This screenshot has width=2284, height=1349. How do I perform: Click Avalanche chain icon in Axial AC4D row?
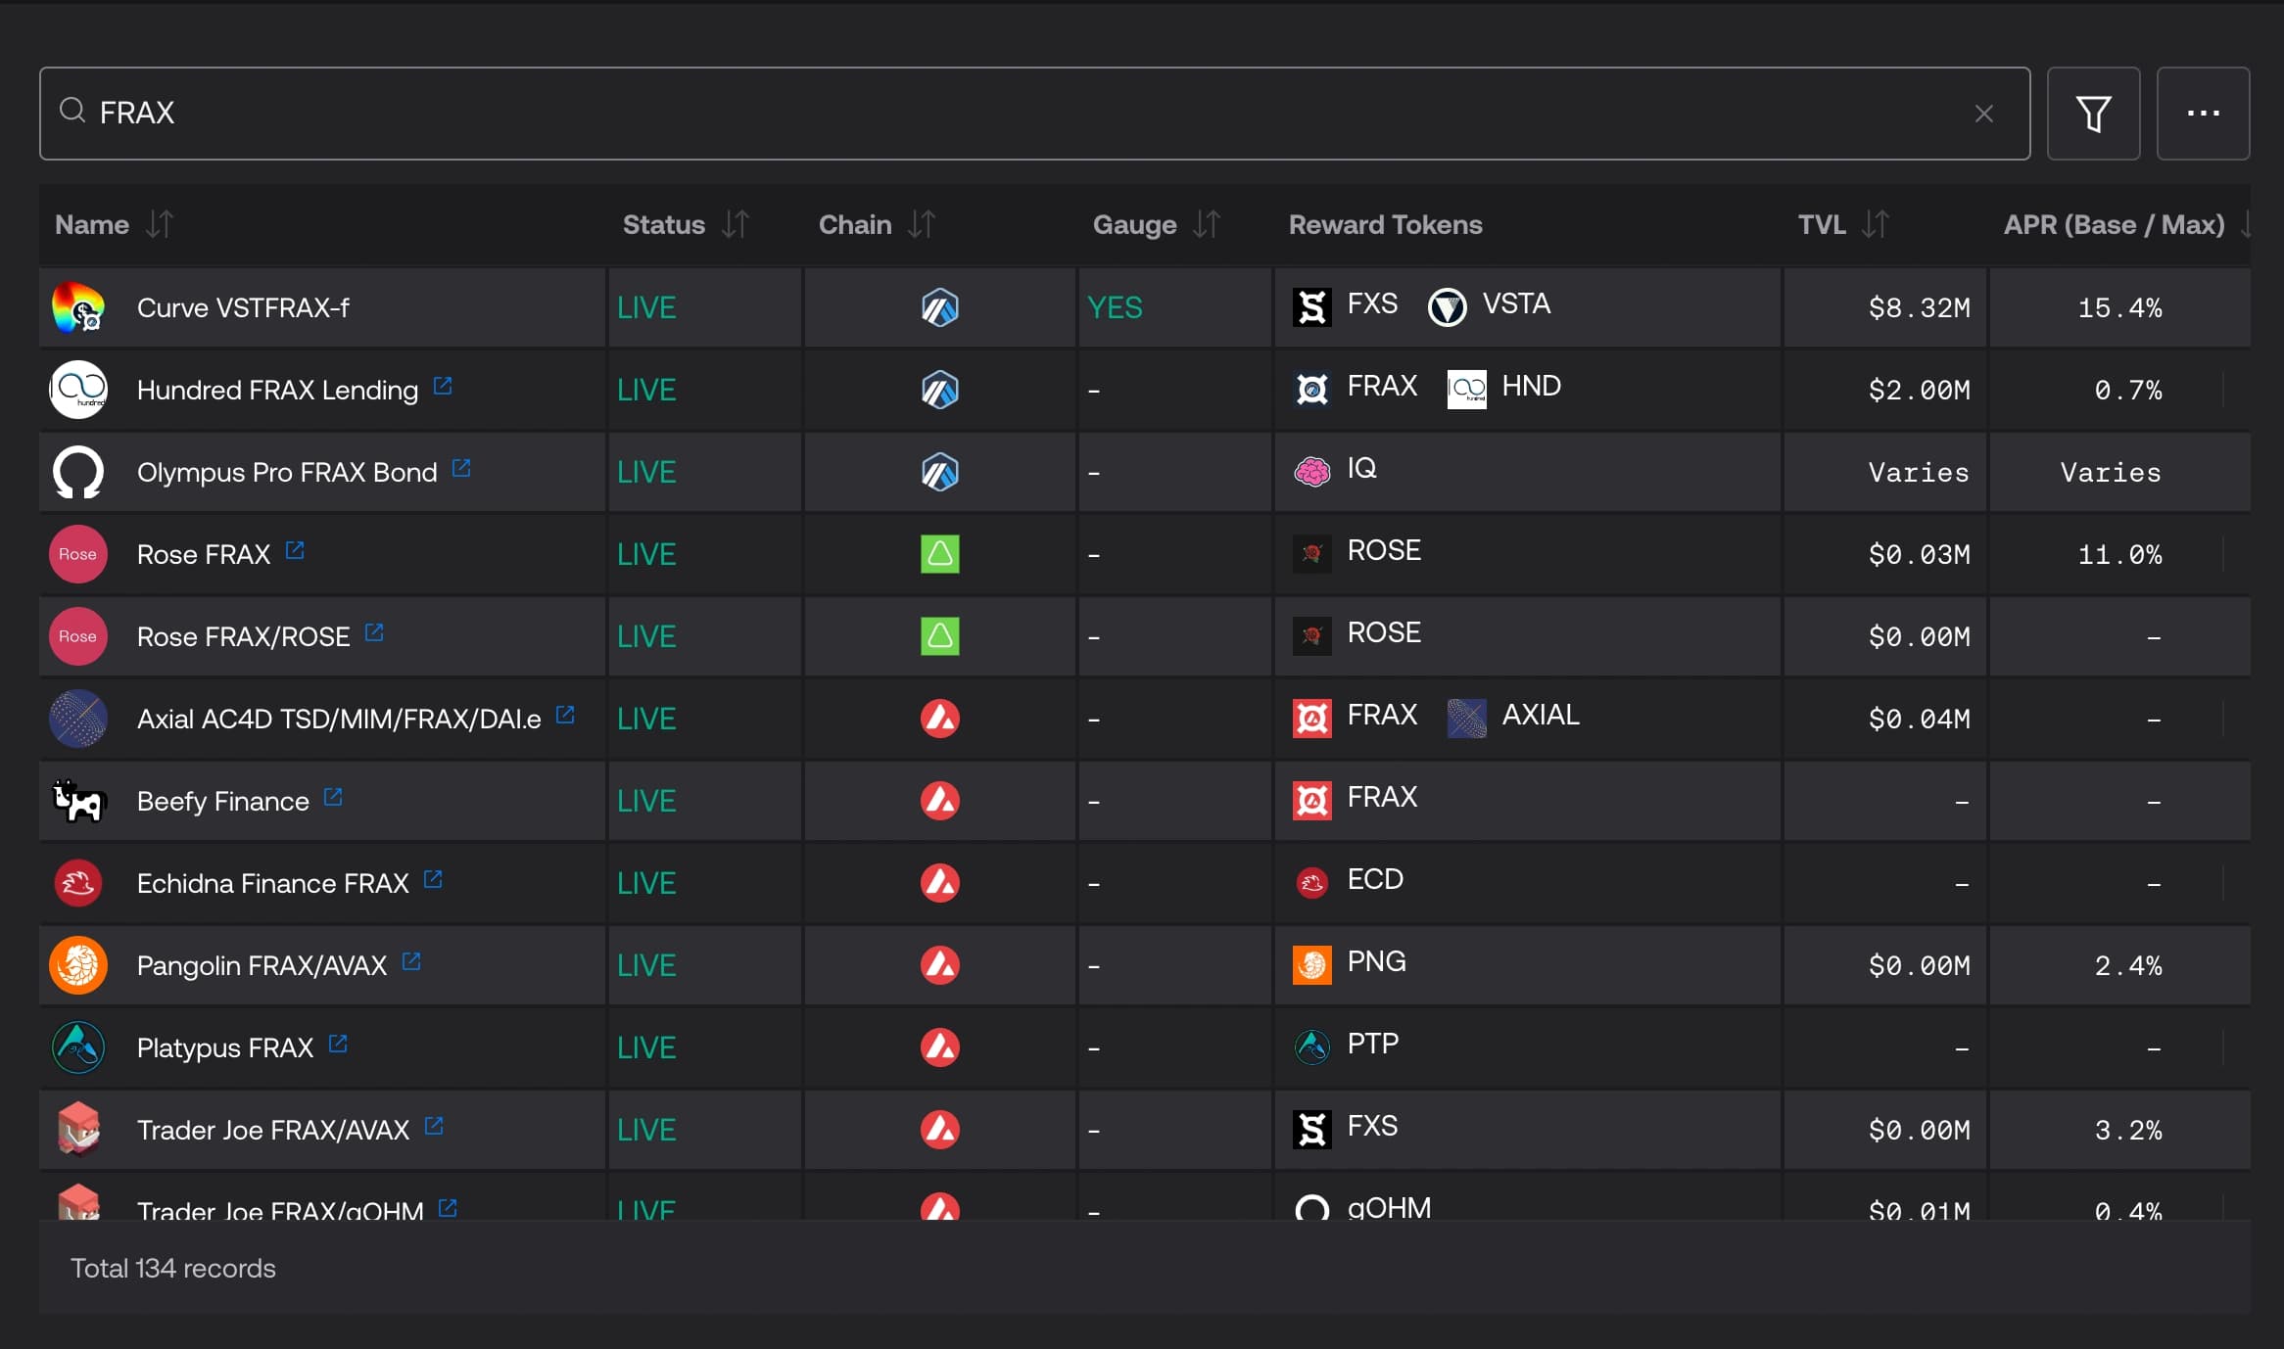[940, 719]
